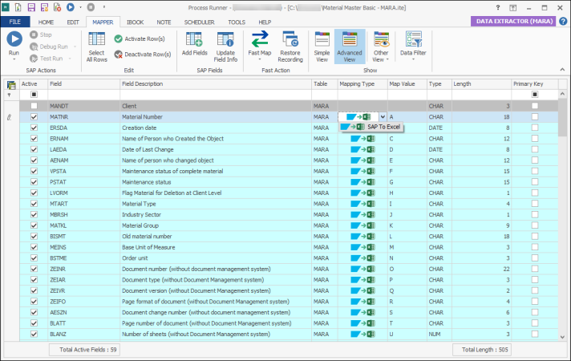Click Update Field Info icon
The height and width of the screenshot is (361, 571).
[x=225, y=39]
